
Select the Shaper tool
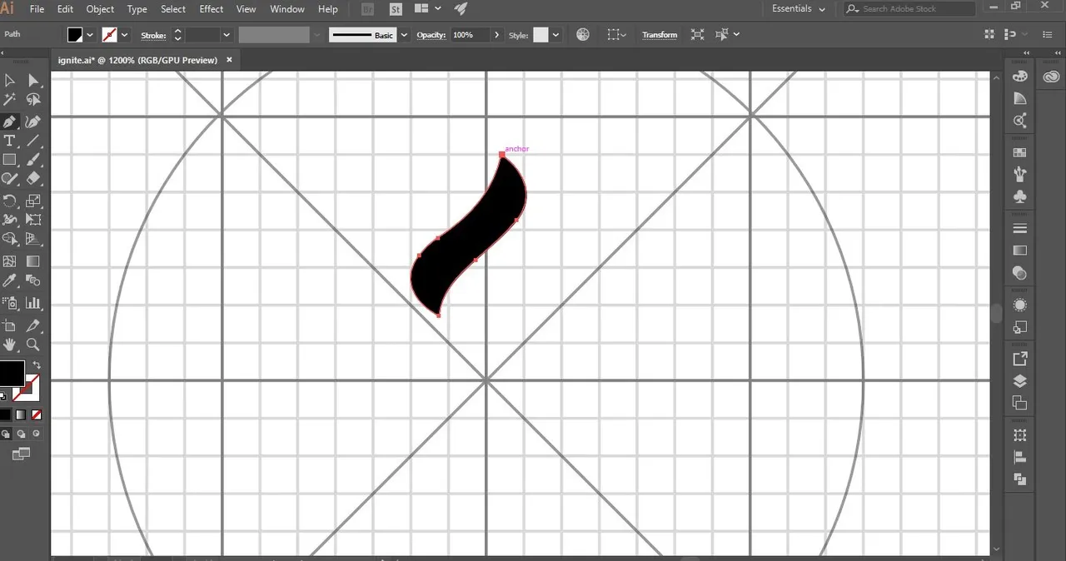point(10,178)
